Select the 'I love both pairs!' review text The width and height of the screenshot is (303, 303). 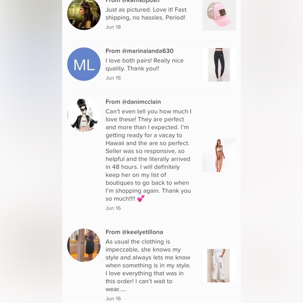point(145,65)
